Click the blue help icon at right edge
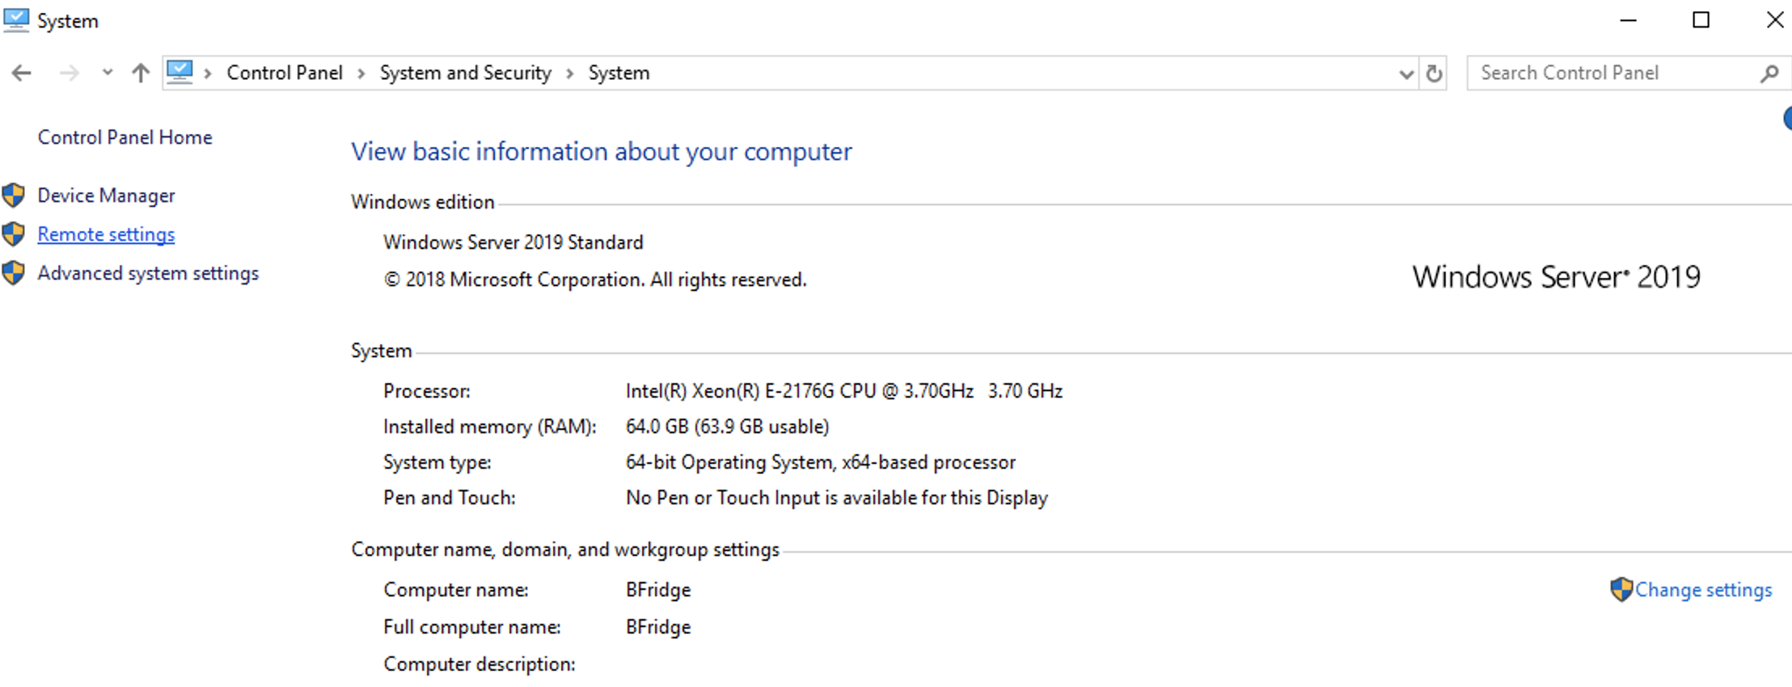This screenshot has height=687, width=1792. pos(1787,119)
